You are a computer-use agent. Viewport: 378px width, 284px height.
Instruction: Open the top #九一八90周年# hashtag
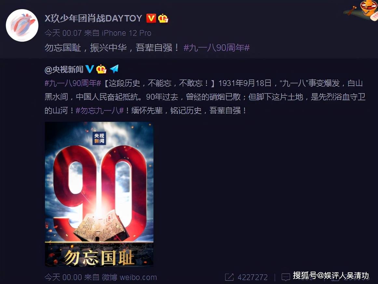coord(216,48)
